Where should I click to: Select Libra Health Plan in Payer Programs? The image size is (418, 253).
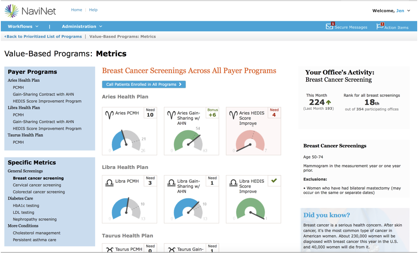click(x=24, y=108)
